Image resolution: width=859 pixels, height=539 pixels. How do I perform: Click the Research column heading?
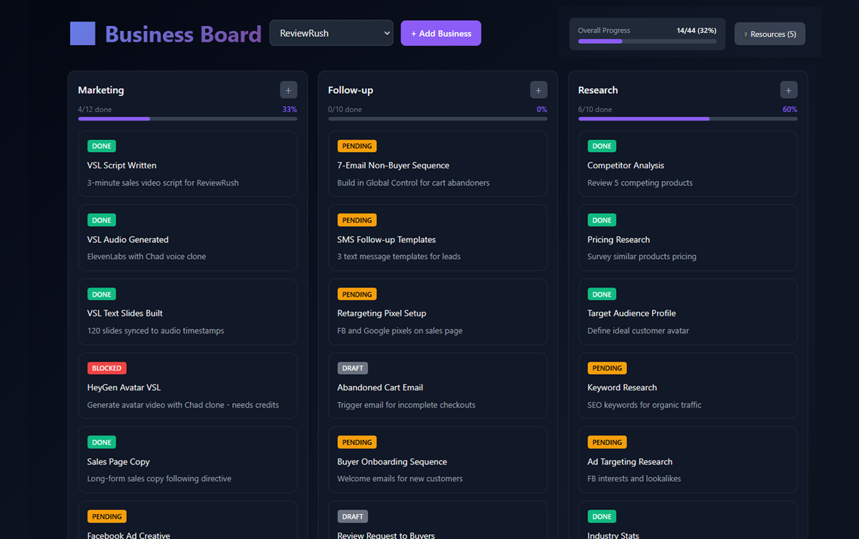click(598, 90)
